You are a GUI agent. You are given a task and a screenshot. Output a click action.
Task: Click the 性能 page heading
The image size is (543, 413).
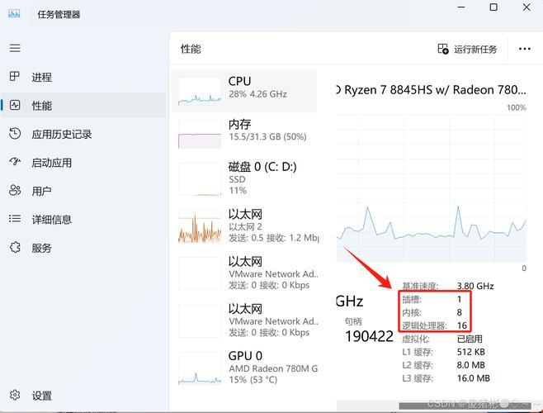click(x=191, y=49)
